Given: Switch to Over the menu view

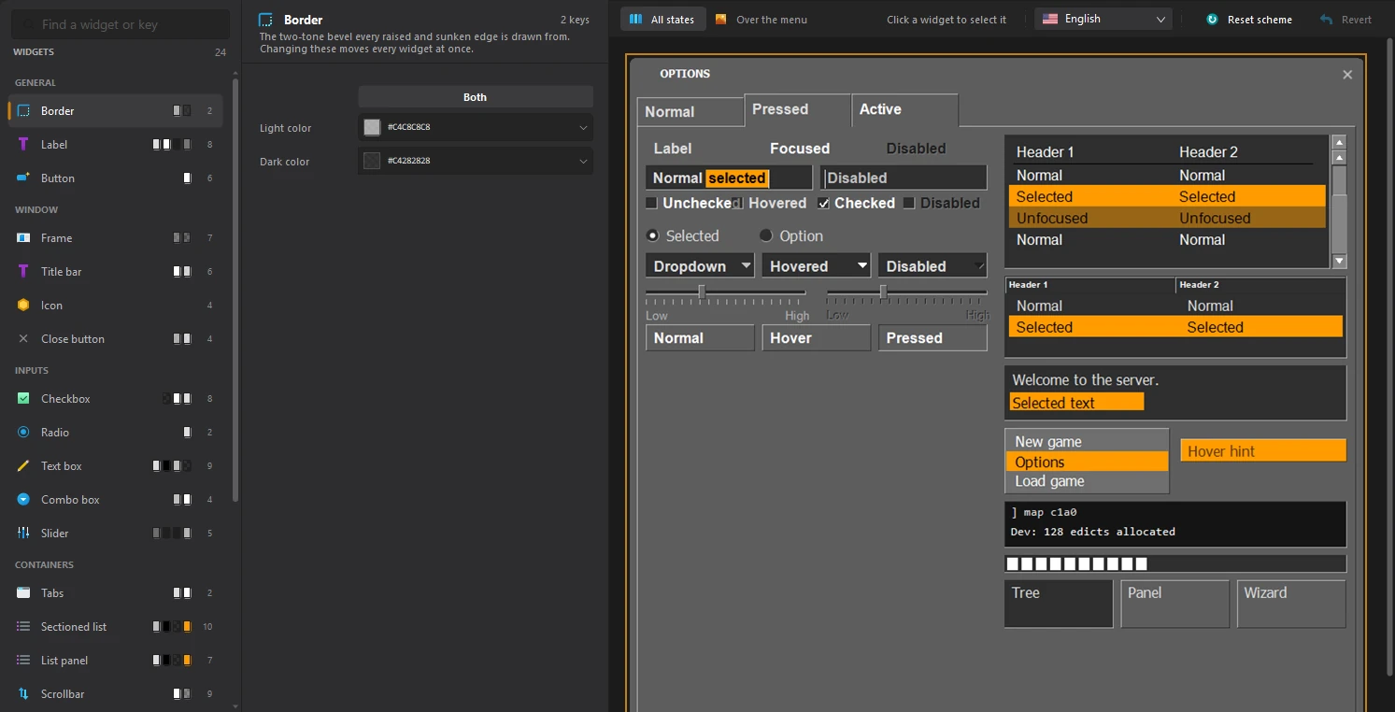Looking at the screenshot, I should (x=762, y=19).
